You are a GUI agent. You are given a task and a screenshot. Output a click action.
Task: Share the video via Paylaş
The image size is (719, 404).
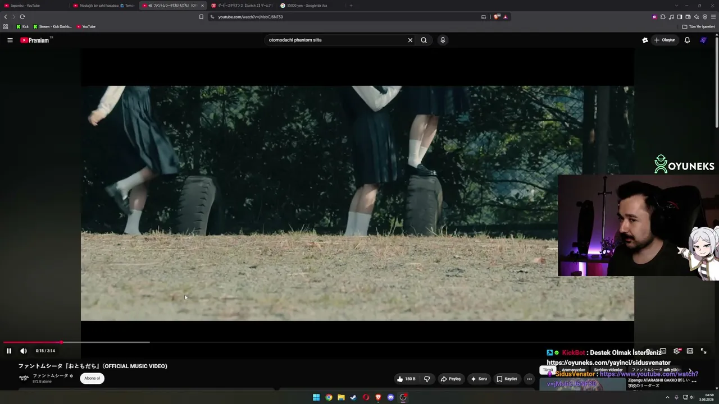450,379
